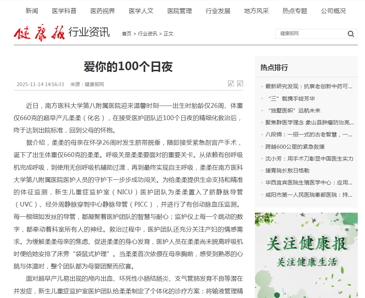Open 八段锦：一招一式的古老智慧 article
The height and width of the screenshot is (298, 365).
point(309,135)
